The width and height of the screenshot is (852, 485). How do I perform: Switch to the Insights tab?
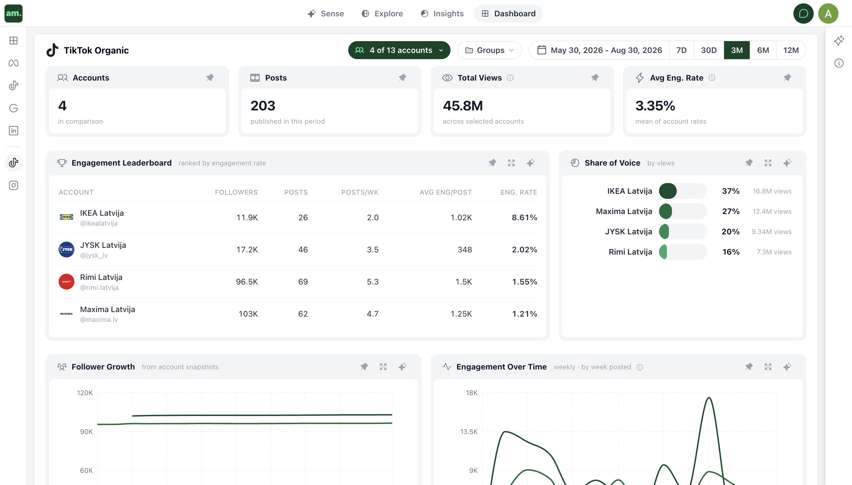click(x=442, y=14)
